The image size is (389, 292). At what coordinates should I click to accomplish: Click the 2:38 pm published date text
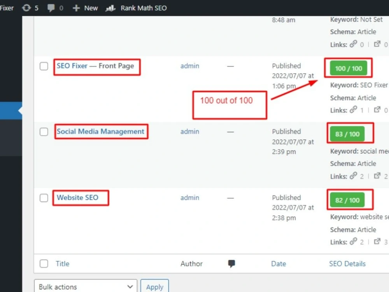tap(284, 218)
